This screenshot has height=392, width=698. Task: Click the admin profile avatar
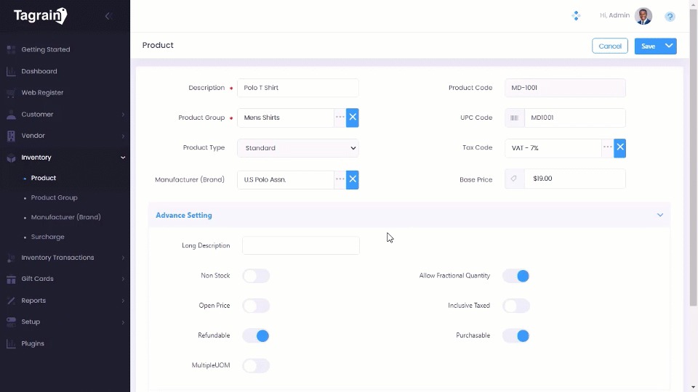643,16
